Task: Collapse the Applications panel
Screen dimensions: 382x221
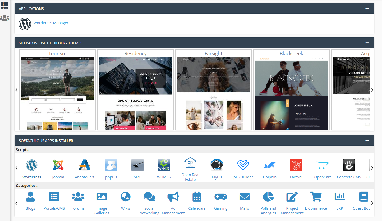Action: 367,8
